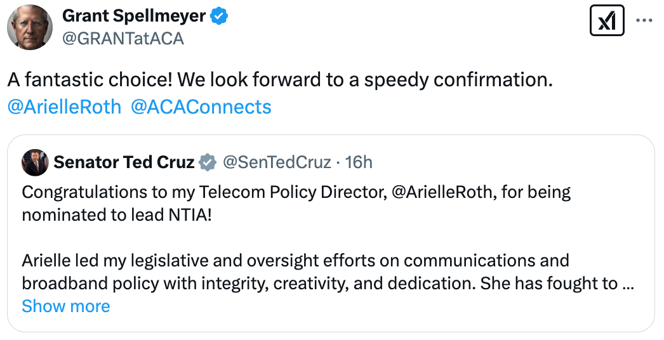
Task: Open @ArielleRoth mention inside quoted post
Action: tap(441, 192)
